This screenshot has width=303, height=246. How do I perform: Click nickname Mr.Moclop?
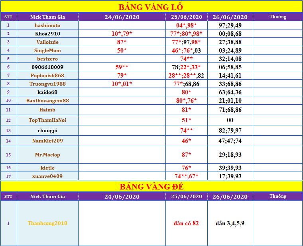click(47, 155)
